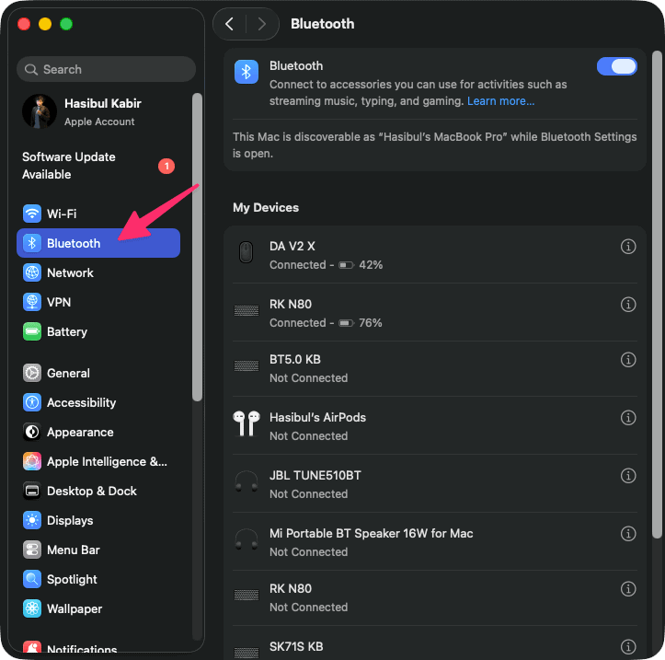Open Software Update Available notice

click(x=98, y=166)
